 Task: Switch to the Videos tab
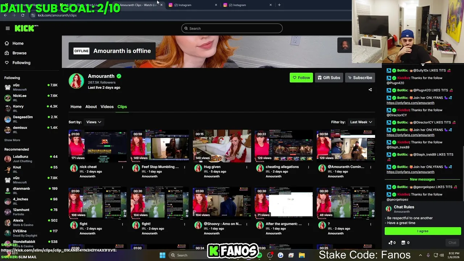pos(107,107)
